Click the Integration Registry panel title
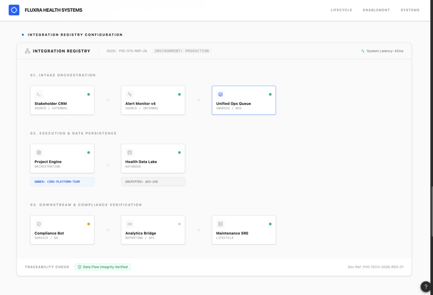This screenshot has width=433, height=295. pyautogui.click(x=62, y=51)
